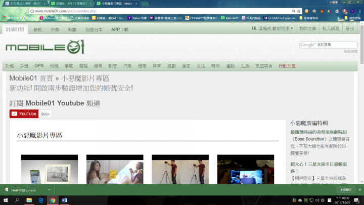Click the Google custom search field
The image size is (364, 205).
(328, 45)
